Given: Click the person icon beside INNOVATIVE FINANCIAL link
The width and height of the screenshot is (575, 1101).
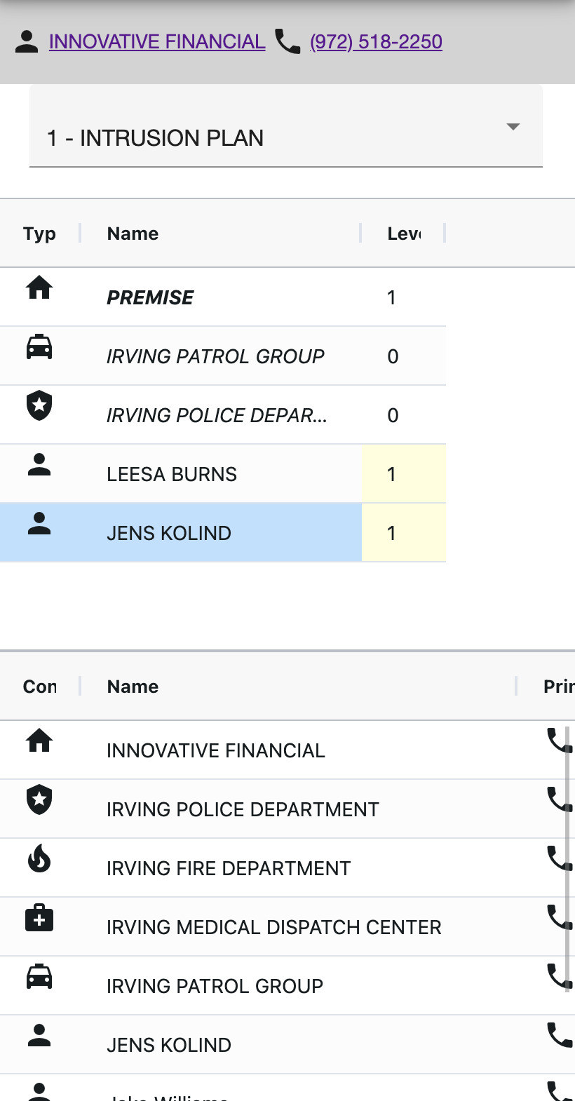Looking at the screenshot, I should [27, 41].
